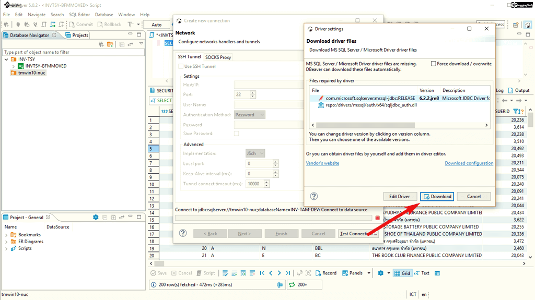The width and height of the screenshot is (535, 300).
Task: Click Cancel in Driver settings dialog
Action: [473, 196]
